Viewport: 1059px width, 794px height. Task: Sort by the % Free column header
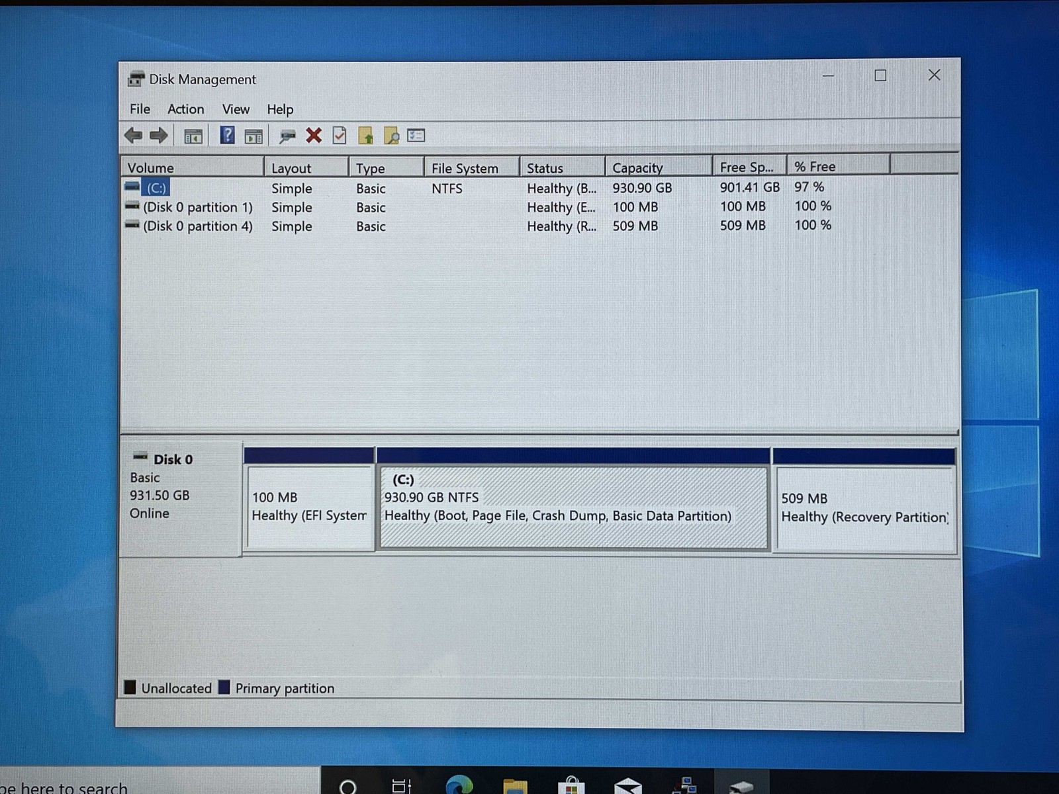839,166
